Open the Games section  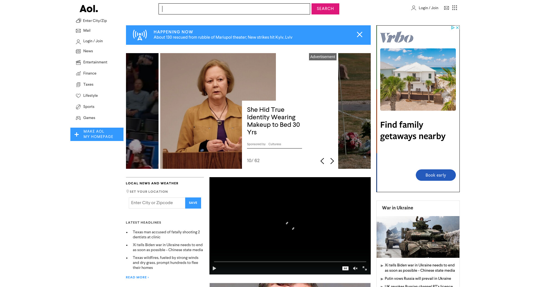coord(89,118)
